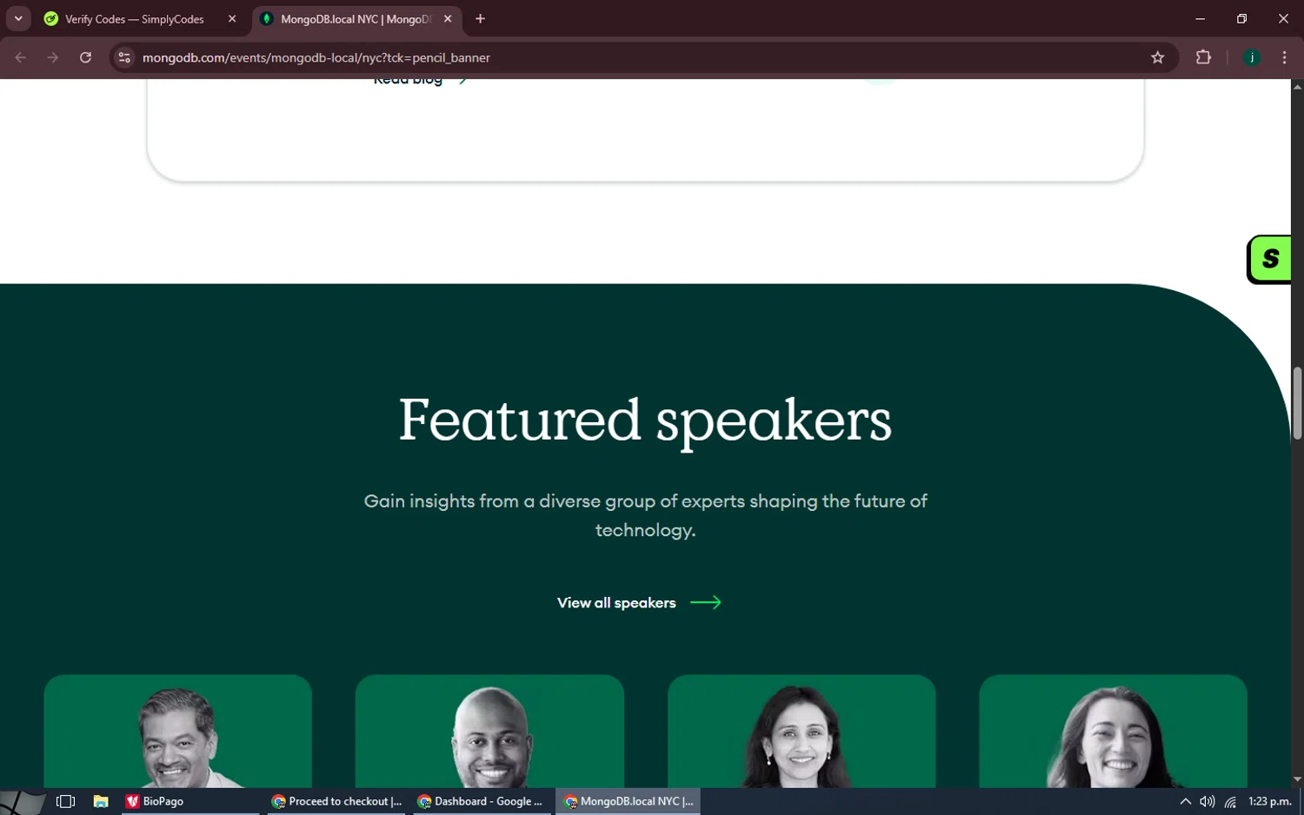Click the Featured speakers heading
Viewport: 1304px width, 815px height.
645,420
